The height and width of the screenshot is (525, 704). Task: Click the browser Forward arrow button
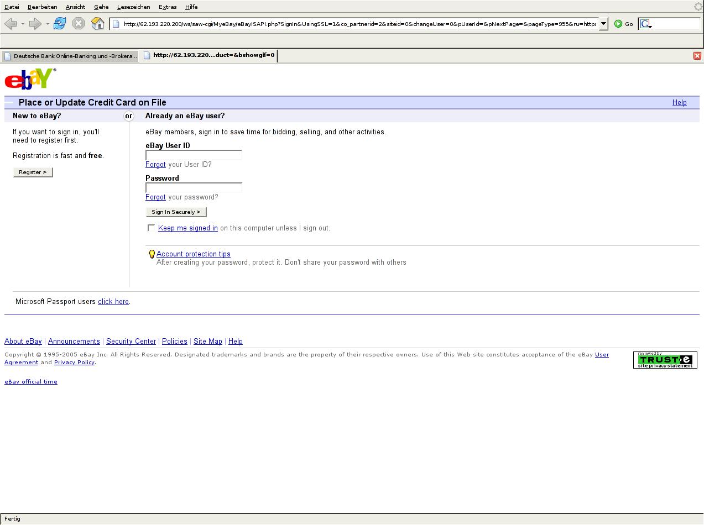[x=35, y=24]
